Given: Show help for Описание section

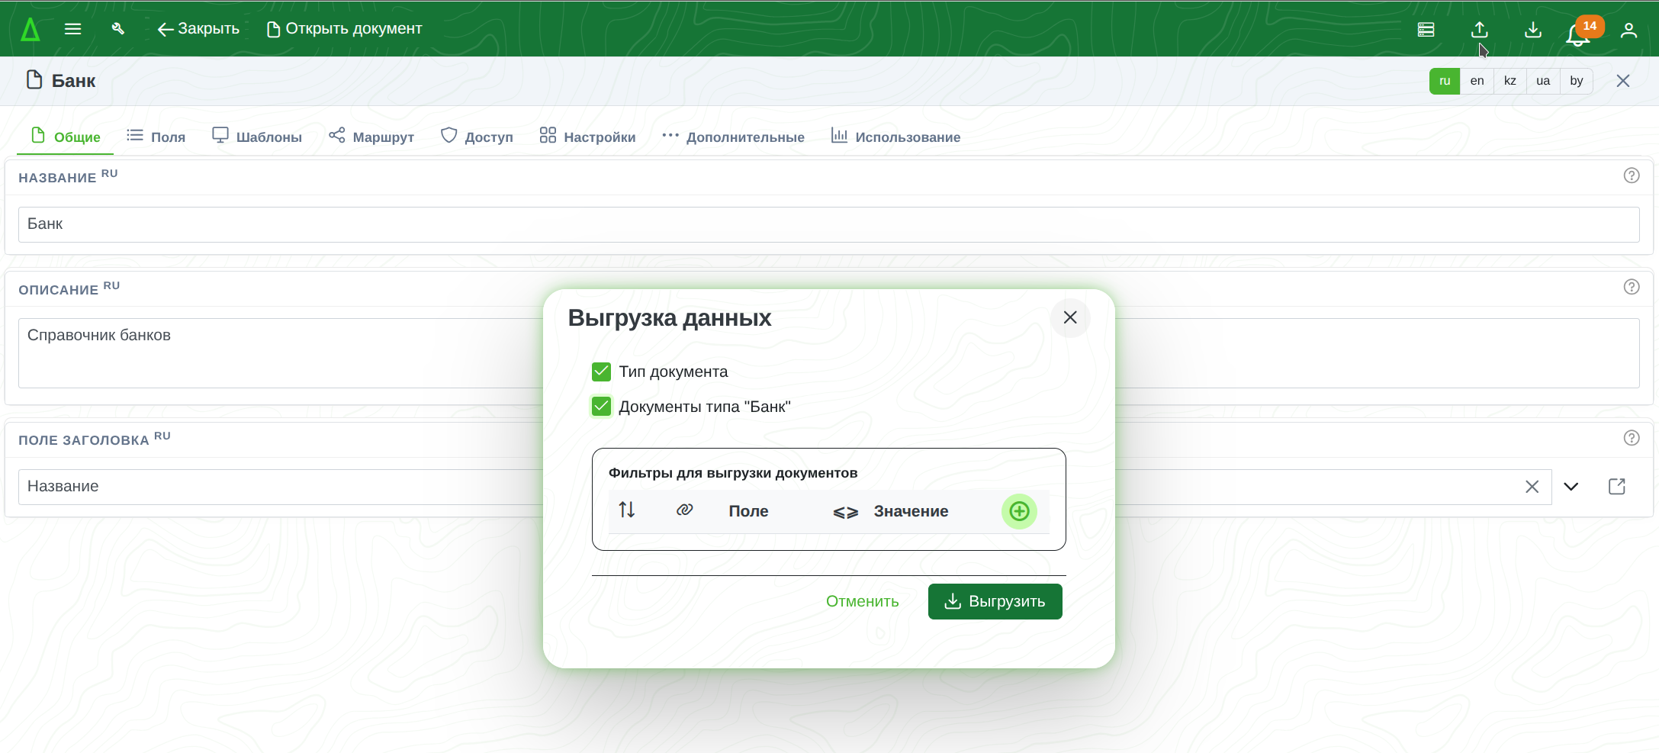Looking at the screenshot, I should click(1632, 287).
